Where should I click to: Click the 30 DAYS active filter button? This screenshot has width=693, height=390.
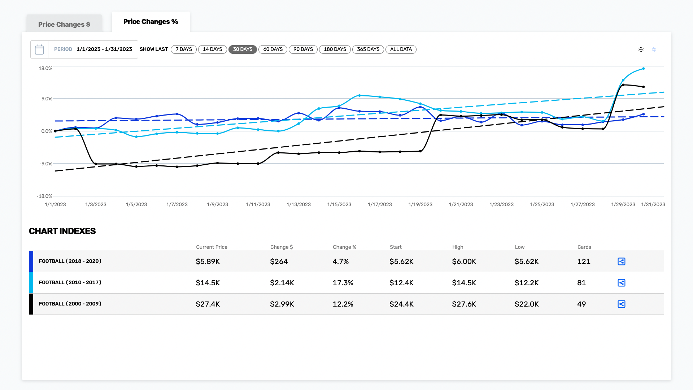click(243, 49)
